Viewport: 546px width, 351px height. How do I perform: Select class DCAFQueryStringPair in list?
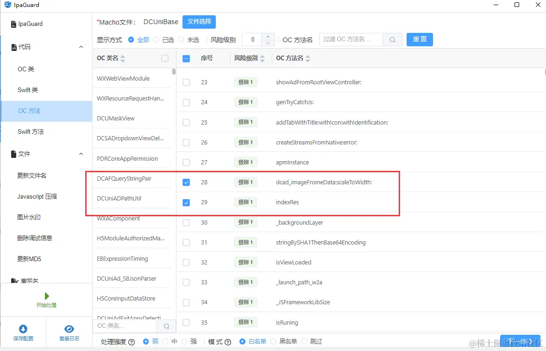click(124, 179)
